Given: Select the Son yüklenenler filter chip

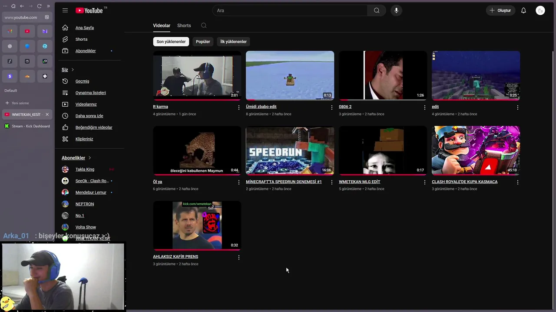Looking at the screenshot, I should click(171, 42).
